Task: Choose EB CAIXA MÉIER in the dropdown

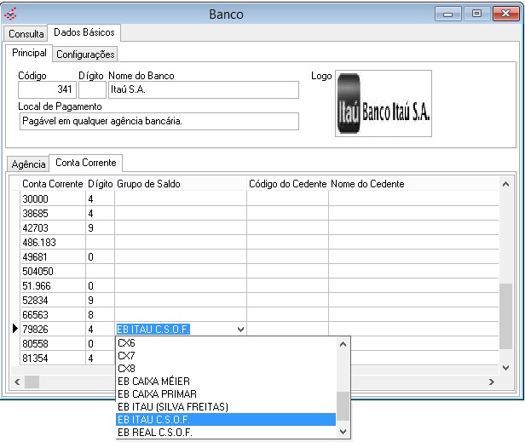Action: 153,381
